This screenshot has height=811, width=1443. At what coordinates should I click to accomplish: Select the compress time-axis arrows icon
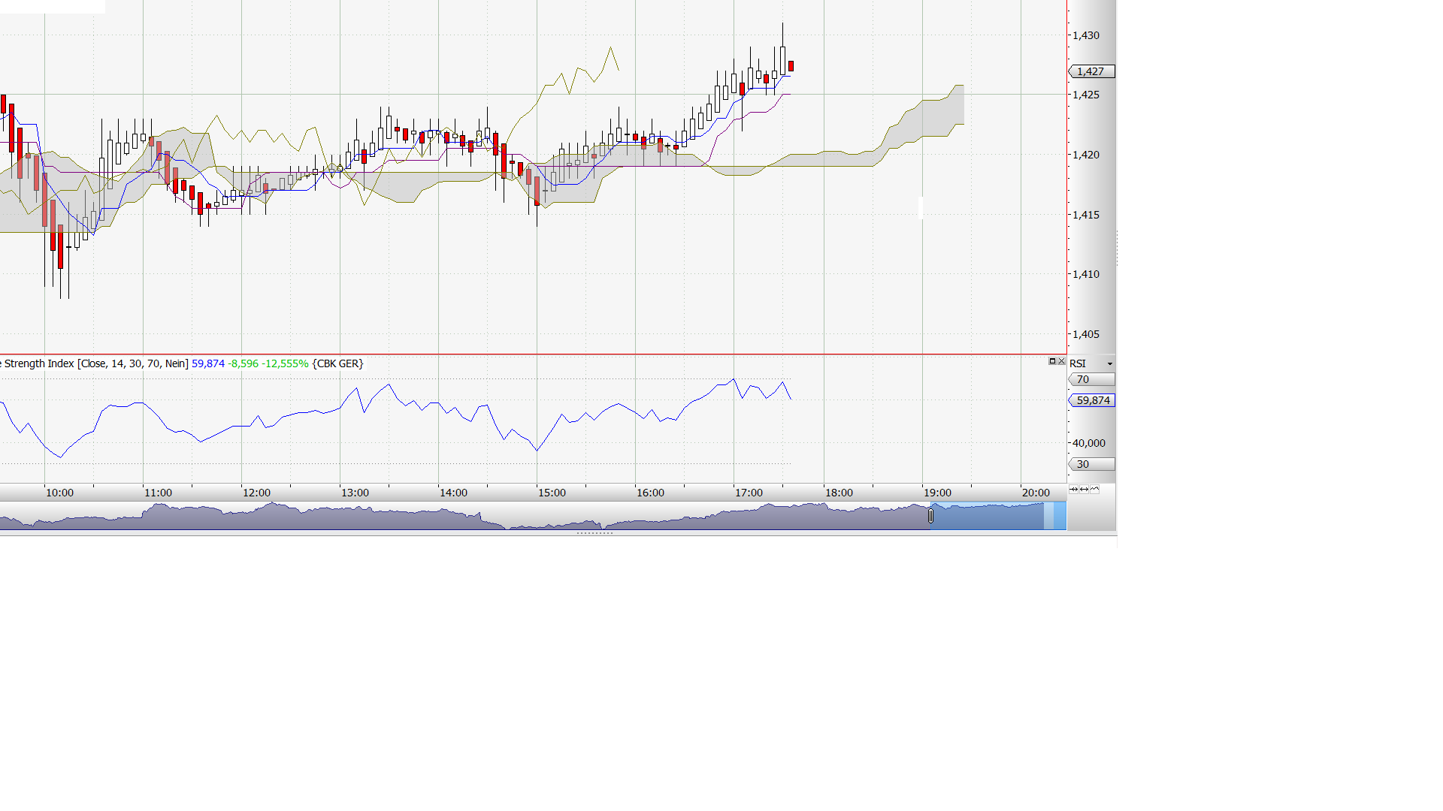(x=1073, y=489)
